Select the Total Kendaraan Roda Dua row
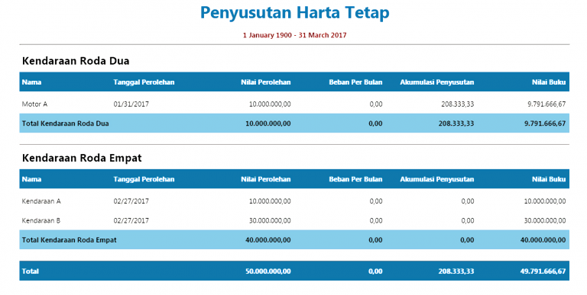587x295 pixels. (x=294, y=123)
